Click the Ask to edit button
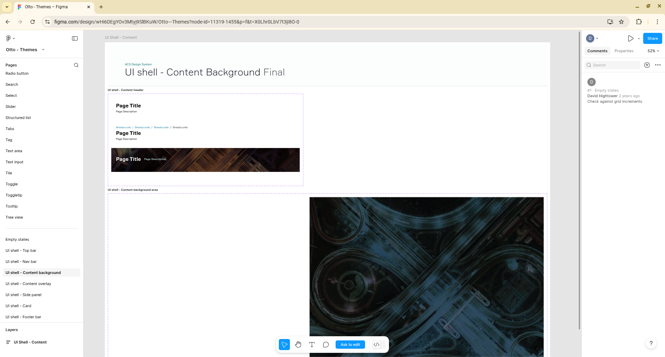 [x=350, y=345]
